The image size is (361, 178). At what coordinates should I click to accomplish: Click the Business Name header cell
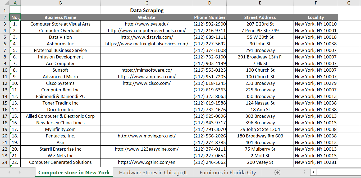click(x=60, y=17)
